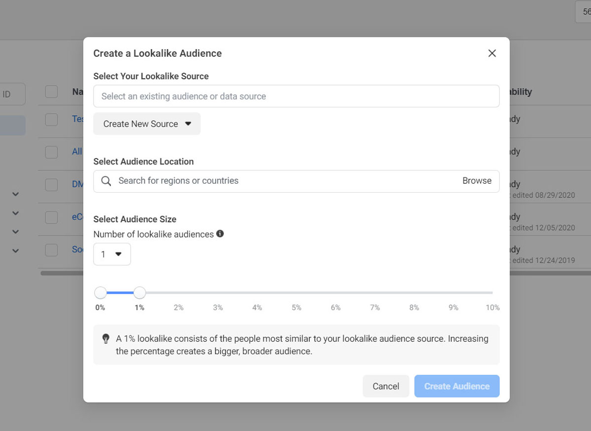
Task: Click the lightbulb tip icon
Action: [x=106, y=339]
